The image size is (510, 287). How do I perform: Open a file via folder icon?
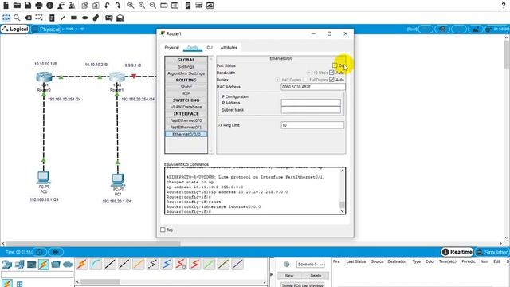pos(17,6)
